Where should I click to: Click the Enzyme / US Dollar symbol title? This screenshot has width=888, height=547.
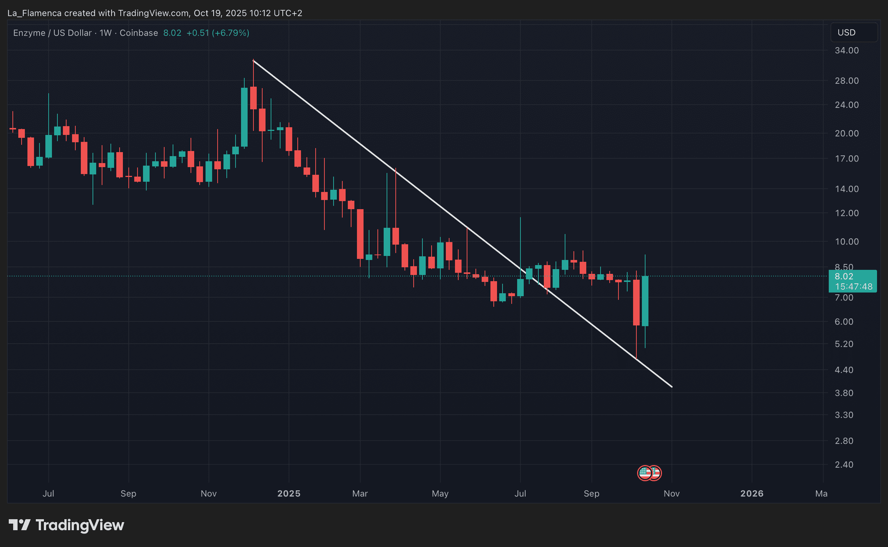tap(52, 33)
